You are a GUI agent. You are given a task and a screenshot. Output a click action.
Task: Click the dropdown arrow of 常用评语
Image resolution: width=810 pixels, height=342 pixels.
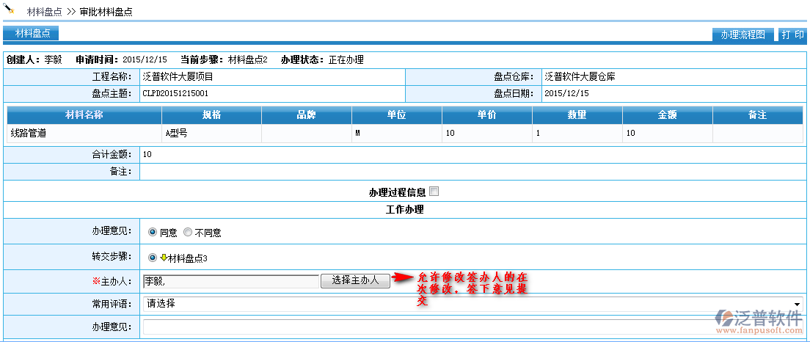coord(797,304)
